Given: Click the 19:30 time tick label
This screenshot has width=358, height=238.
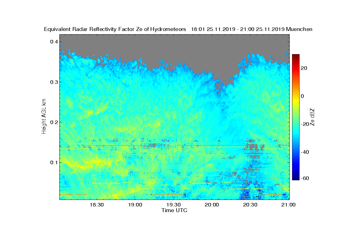Looking at the screenshot, I should 174,205.
